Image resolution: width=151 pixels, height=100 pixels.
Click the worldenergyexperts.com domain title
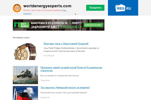[x=47, y=6]
